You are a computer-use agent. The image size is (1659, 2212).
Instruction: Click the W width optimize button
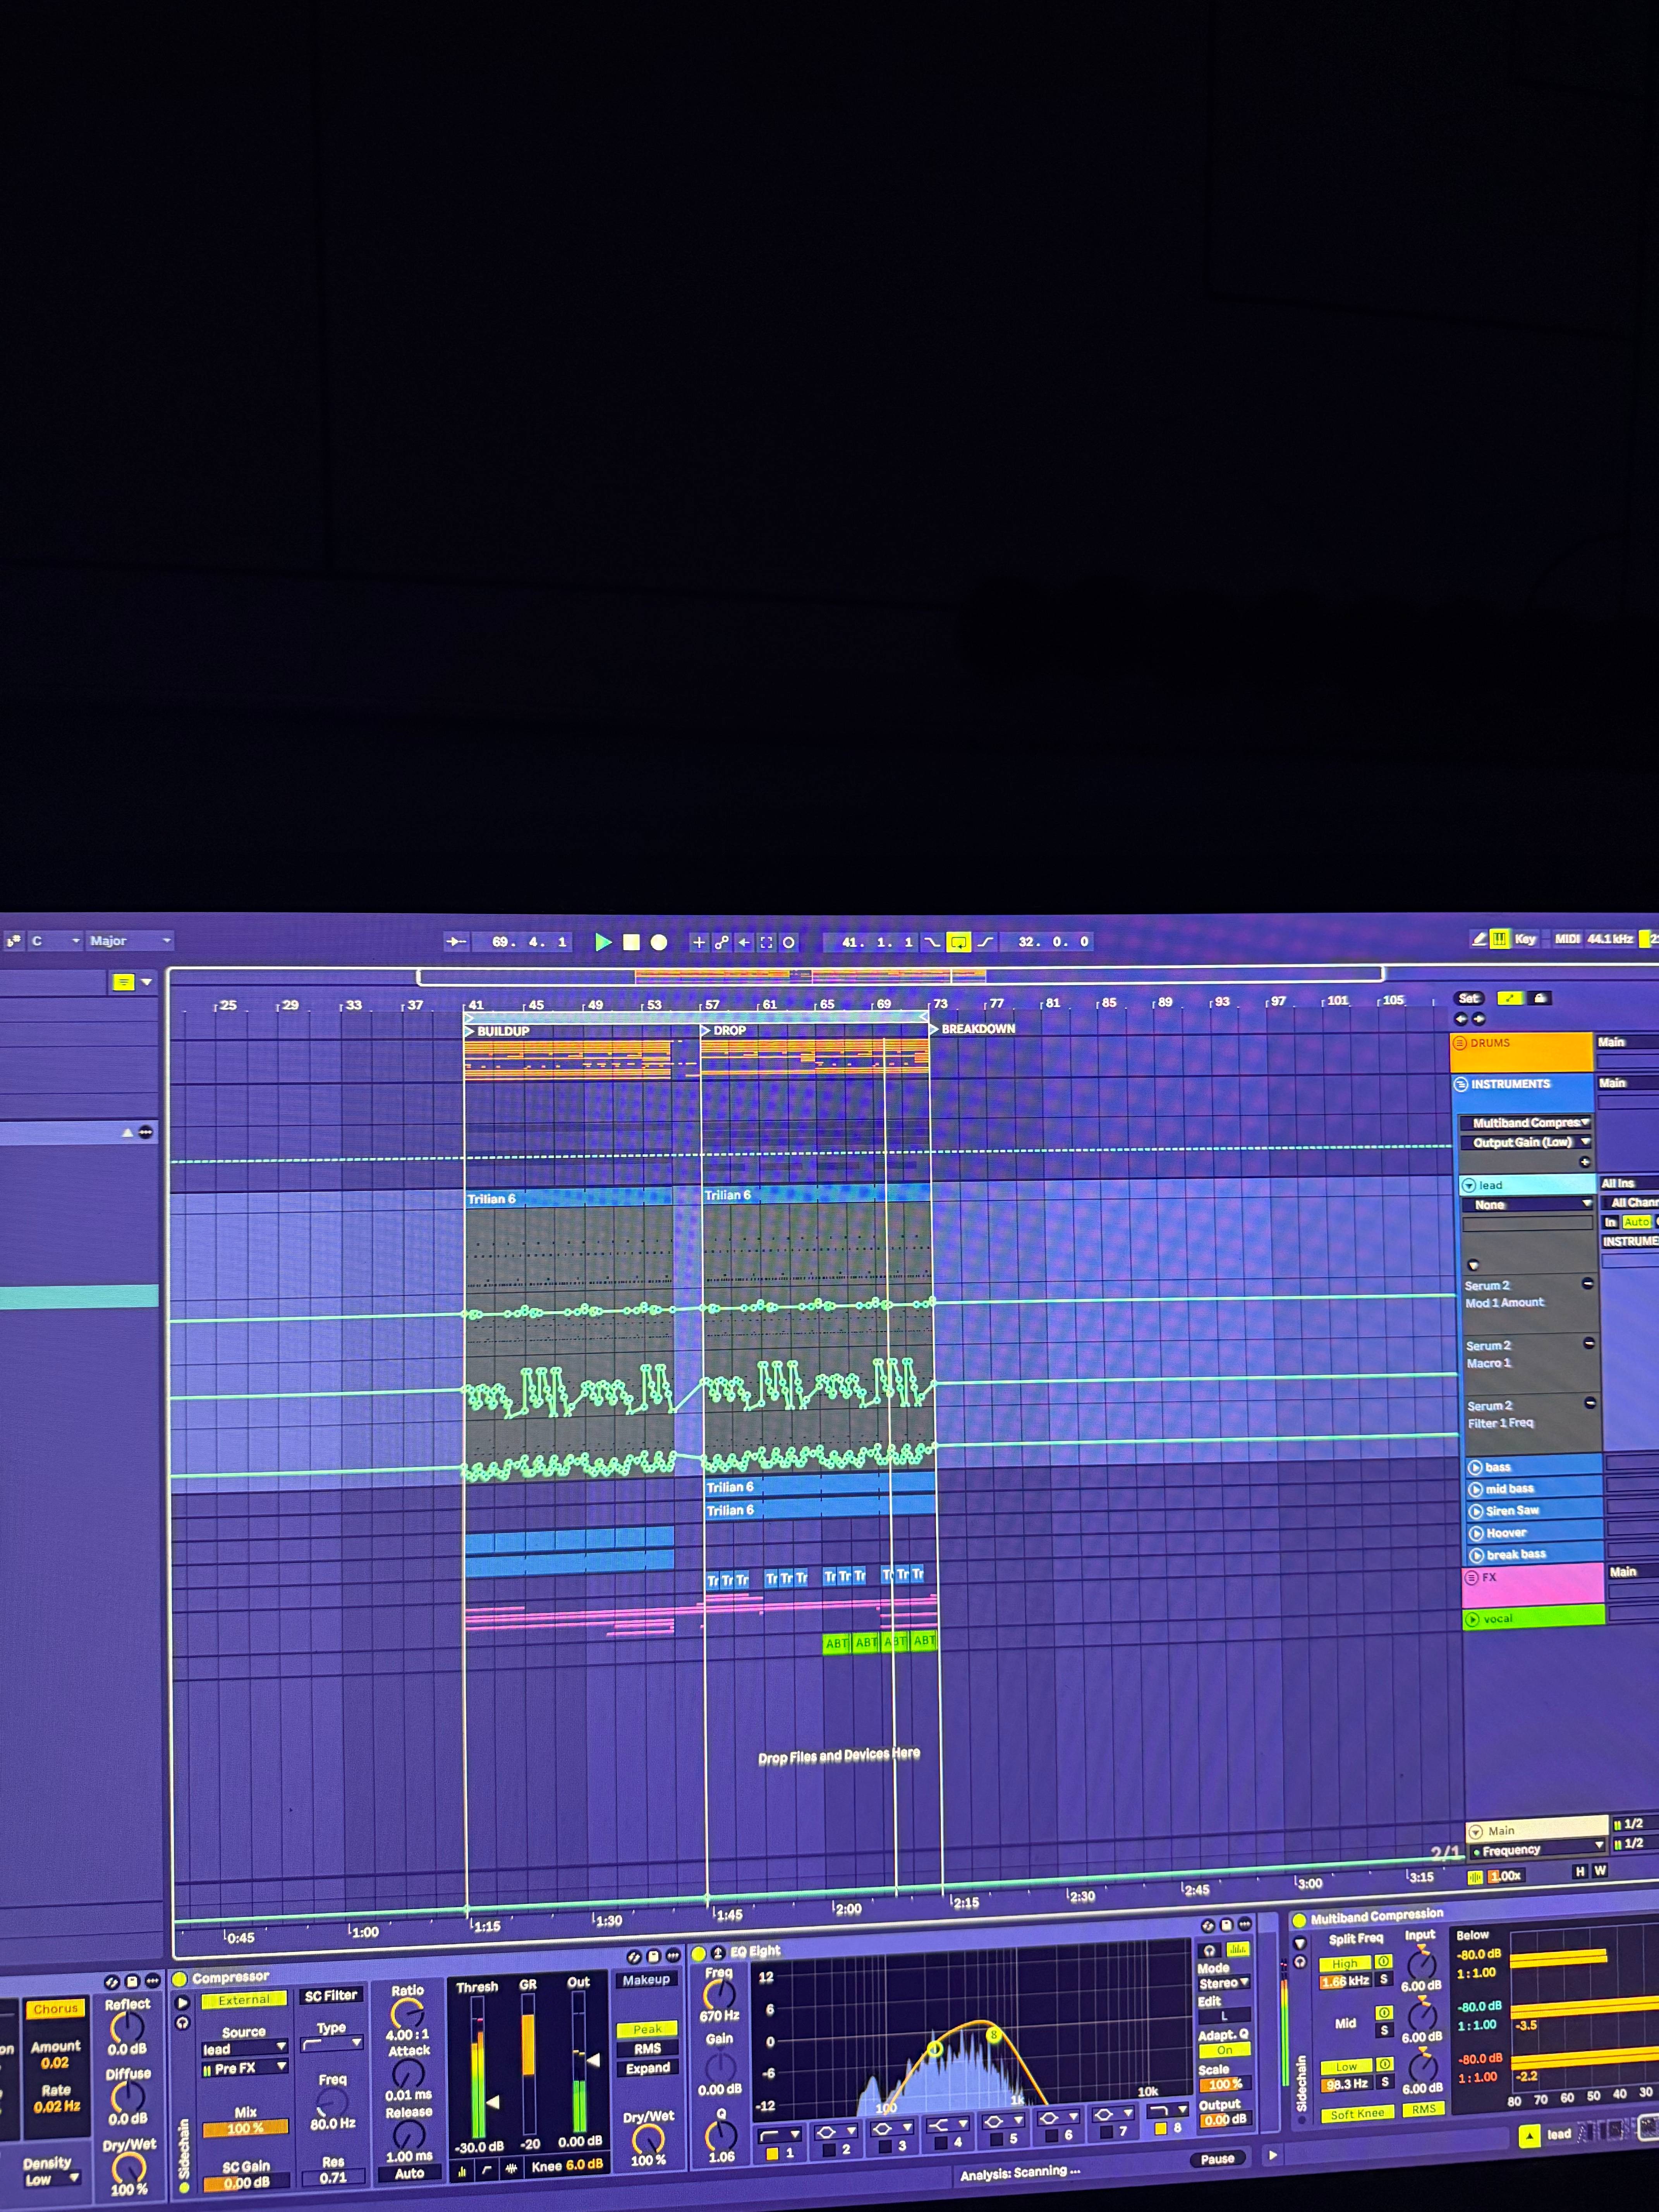pos(1600,1871)
